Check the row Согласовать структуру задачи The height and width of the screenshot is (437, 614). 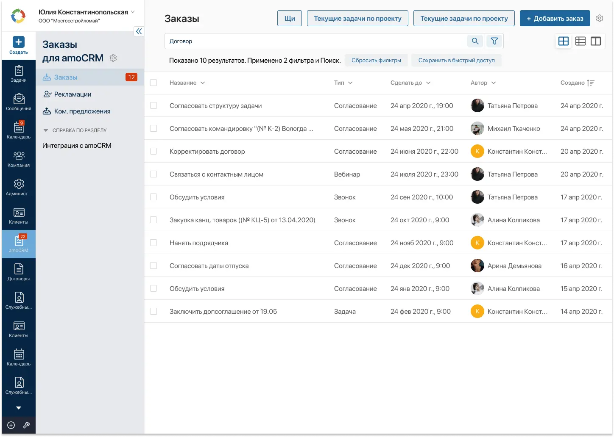153,105
